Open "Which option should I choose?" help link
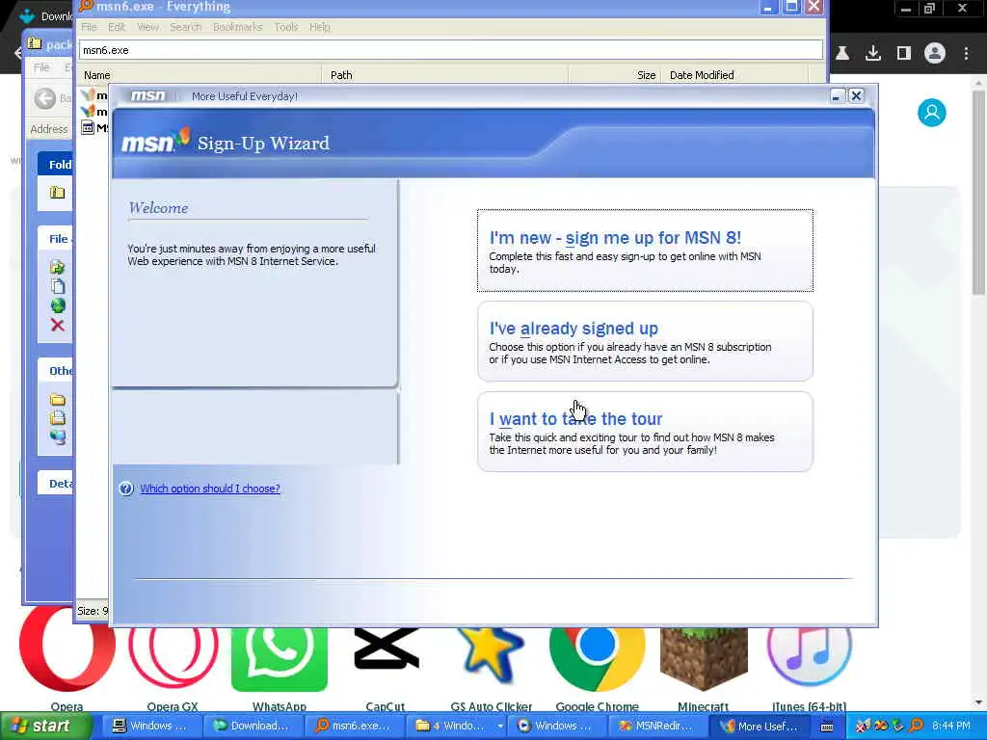This screenshot has width=987, height=740. pos(209,489)
